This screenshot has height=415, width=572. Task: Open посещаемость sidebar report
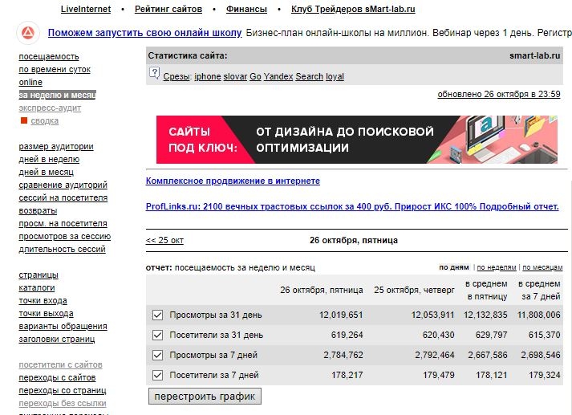coord(49,56)
